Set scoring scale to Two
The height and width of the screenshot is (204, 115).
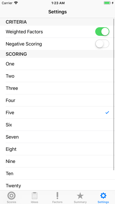click(x=58, y=76)
